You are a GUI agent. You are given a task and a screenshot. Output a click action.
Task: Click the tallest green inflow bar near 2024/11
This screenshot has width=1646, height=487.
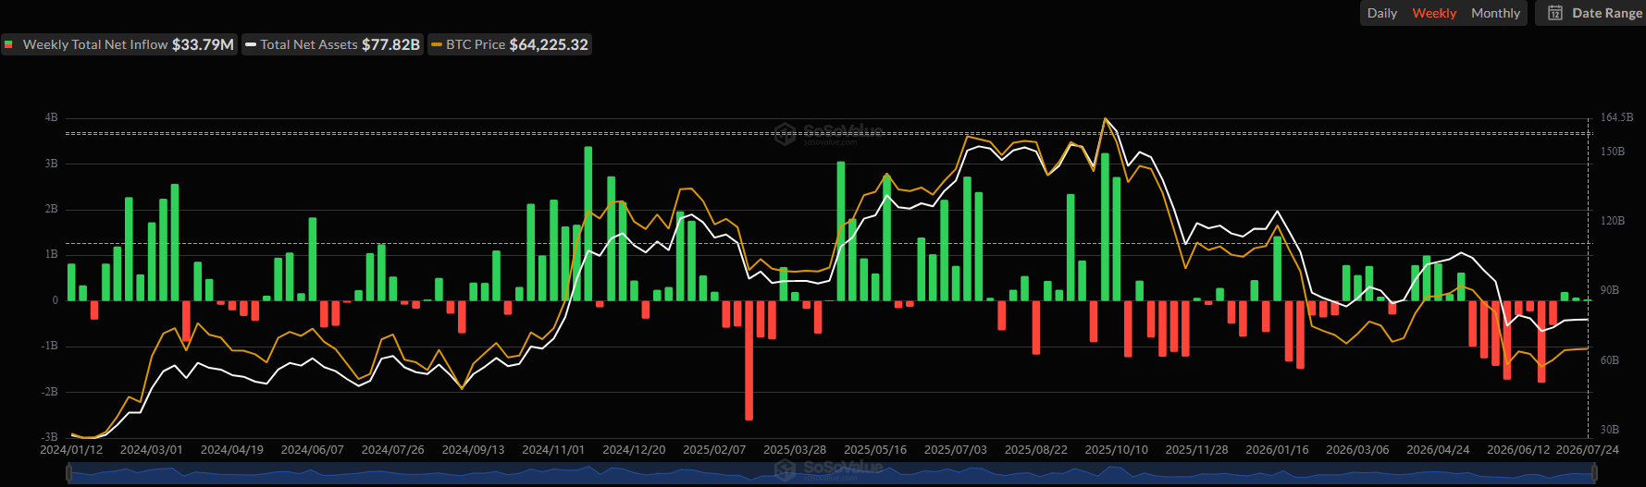[588, 224]
